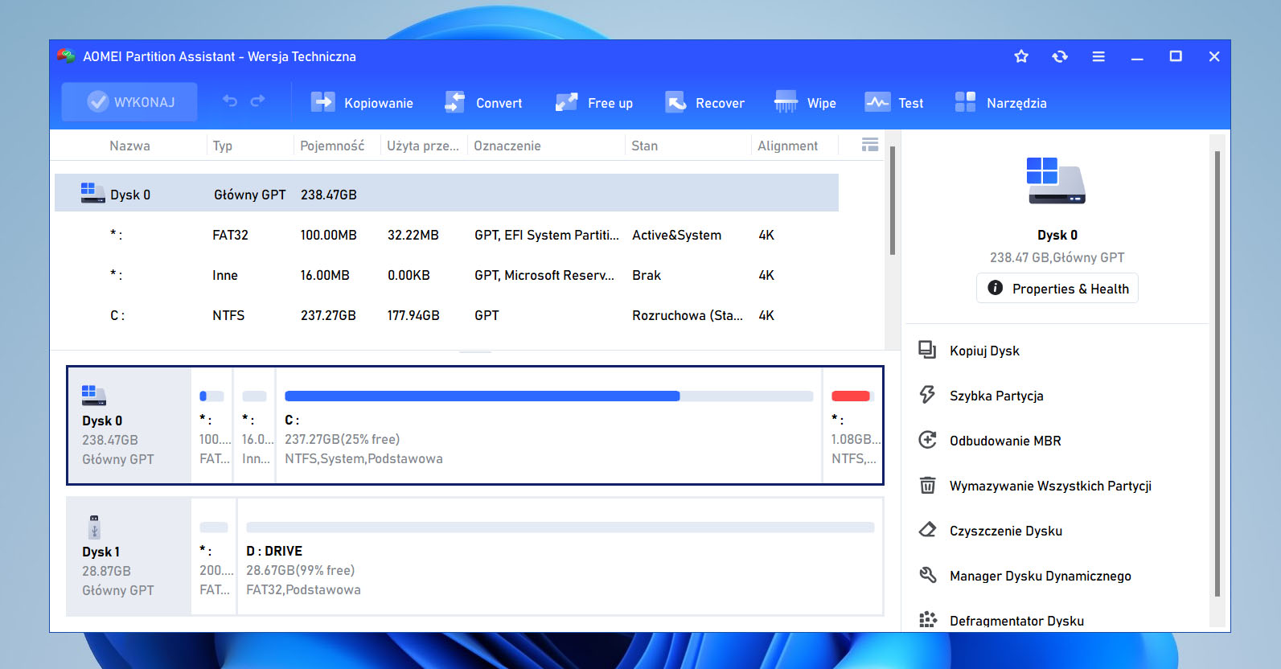Screen dimensions: 1281x669
Task: Click Manager Dysku Dynamicznego option
Action: (1040, 576)
